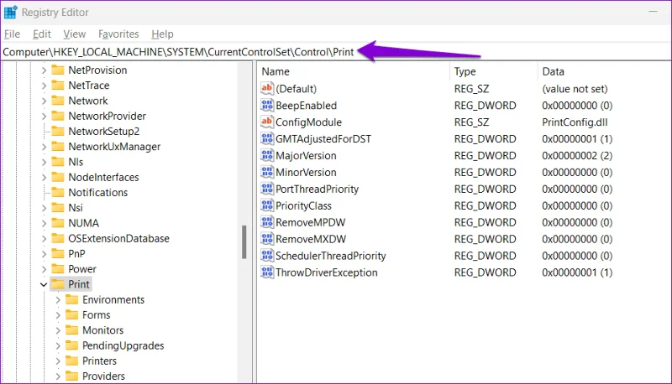Click the (Default) string value icon

266,89
